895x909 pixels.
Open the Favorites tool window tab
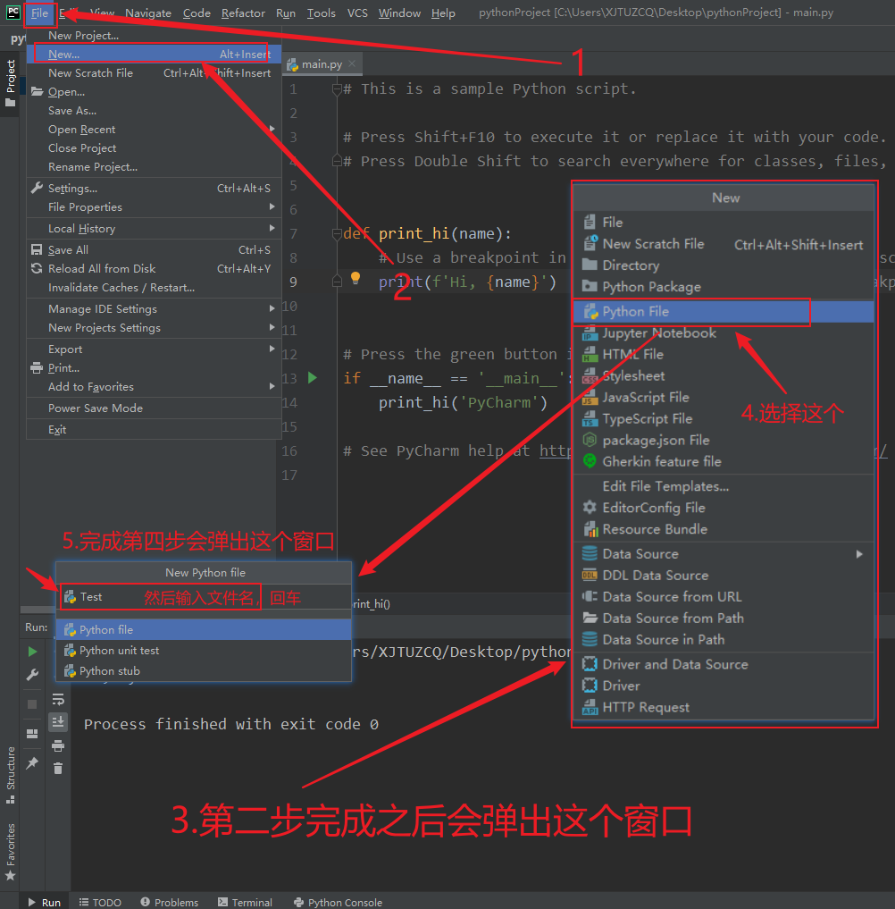point(11,852)
